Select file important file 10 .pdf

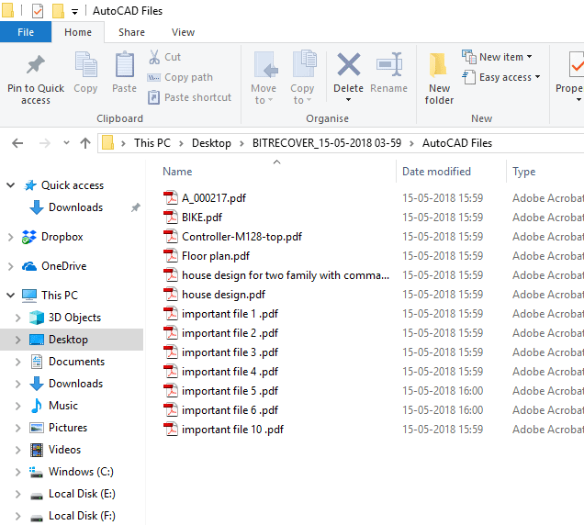click(233, 430)
